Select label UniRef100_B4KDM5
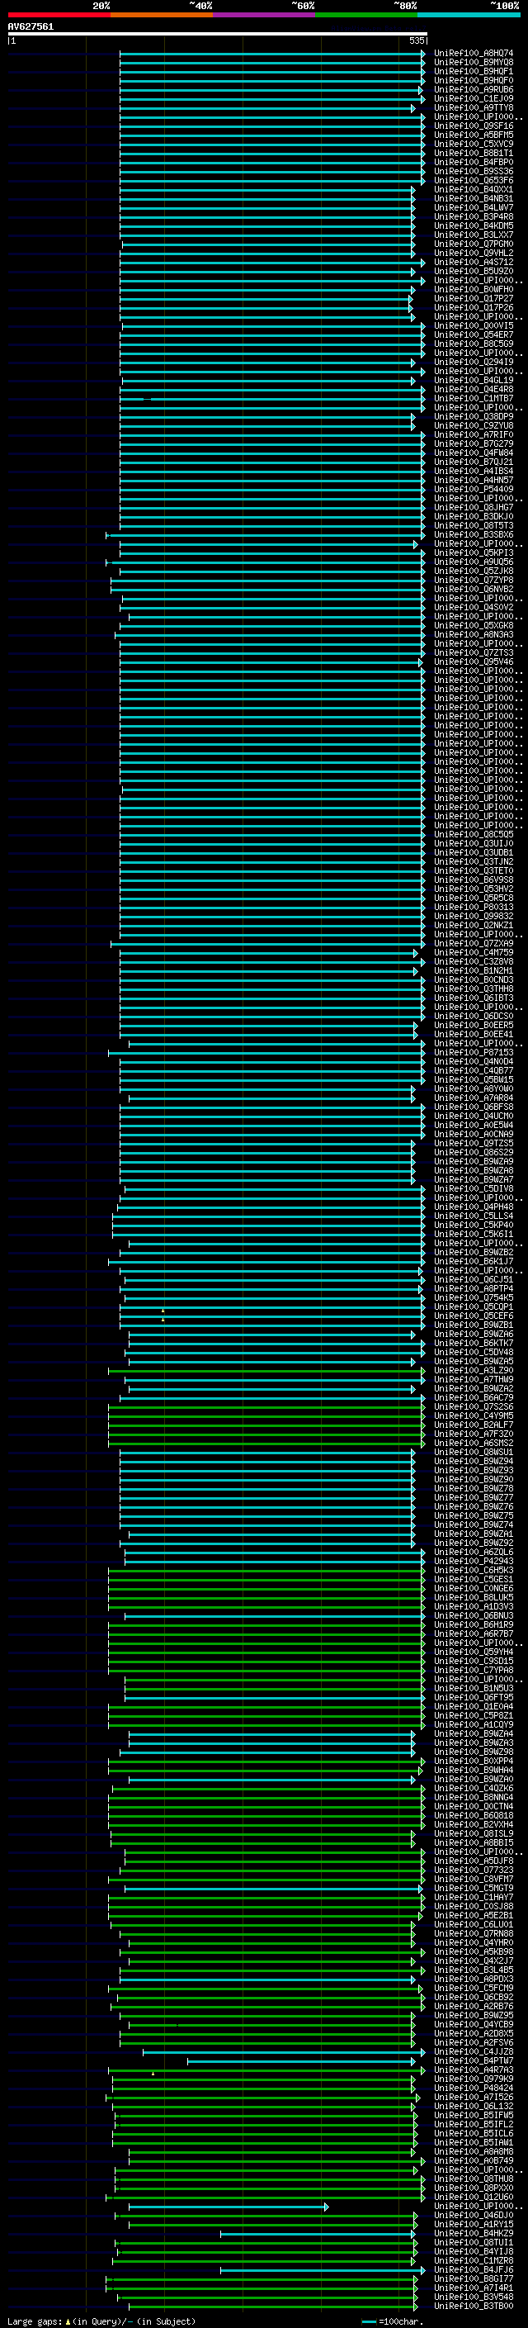Image resolution: width=528 pixels, height=2328 pixels. (x=474, y=226)
